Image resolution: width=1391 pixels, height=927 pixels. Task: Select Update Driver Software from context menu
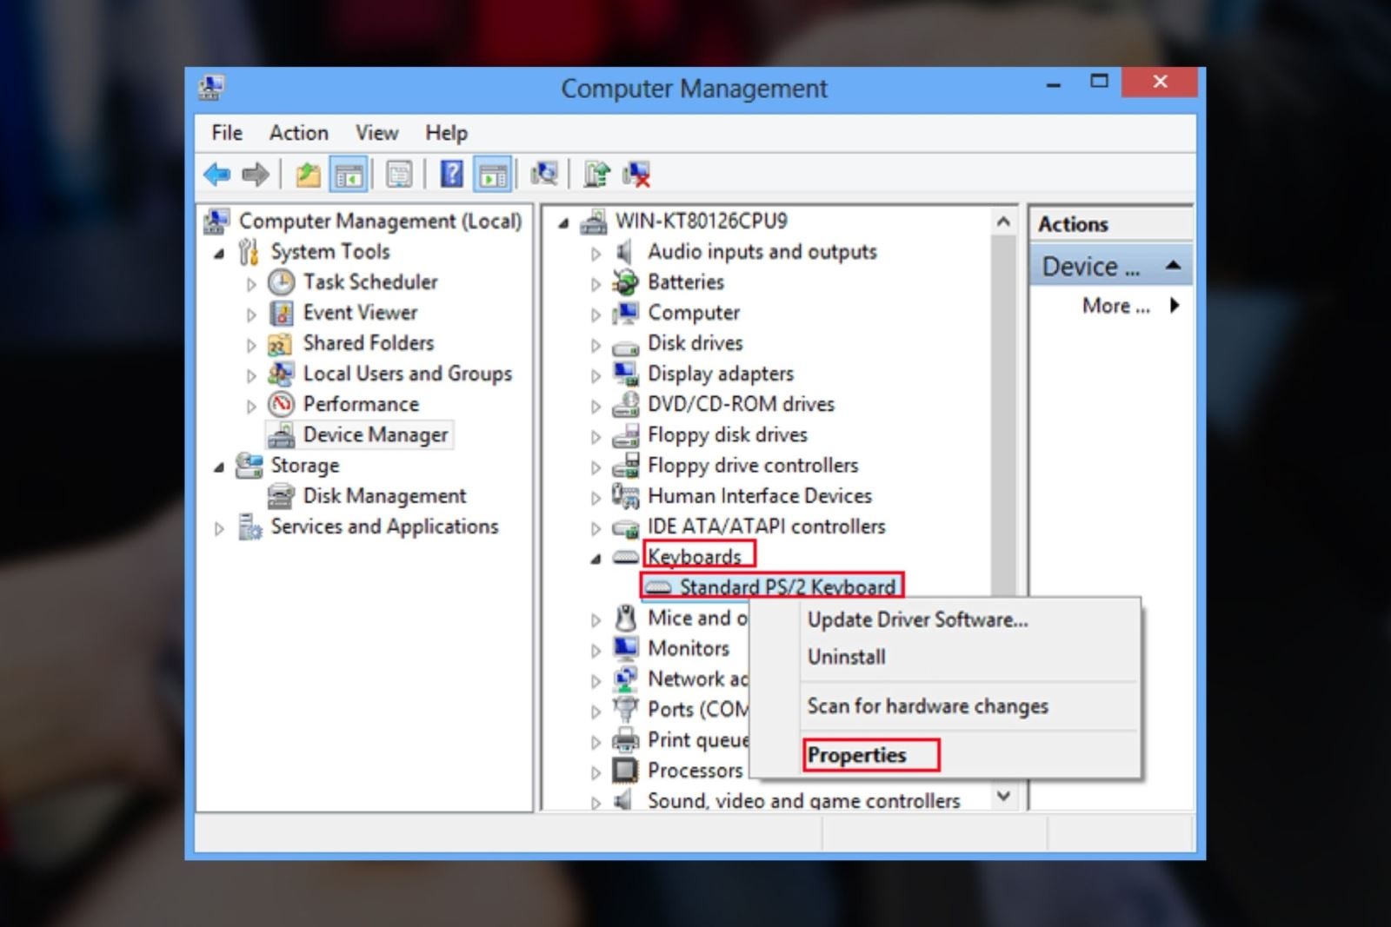[x=917, y=619]
